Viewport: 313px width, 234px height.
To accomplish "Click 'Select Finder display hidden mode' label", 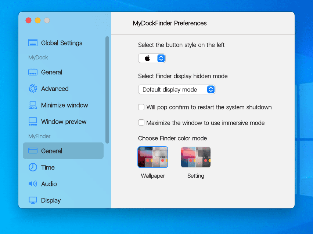I will click(183, 76).
